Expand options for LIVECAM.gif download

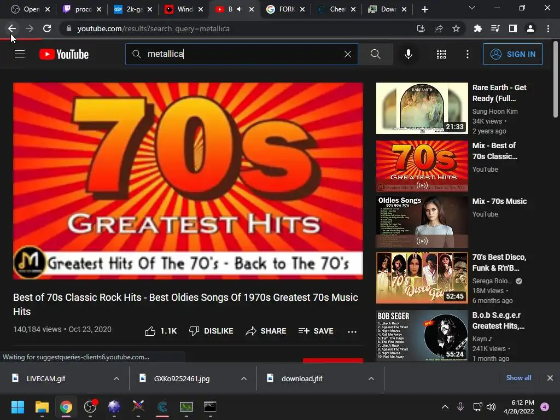(x=116, y=378)
